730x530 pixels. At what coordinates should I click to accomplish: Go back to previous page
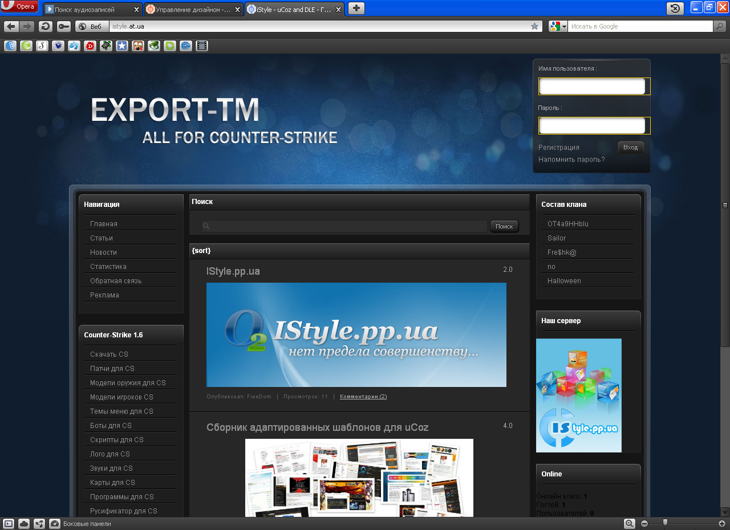[11, 26]
